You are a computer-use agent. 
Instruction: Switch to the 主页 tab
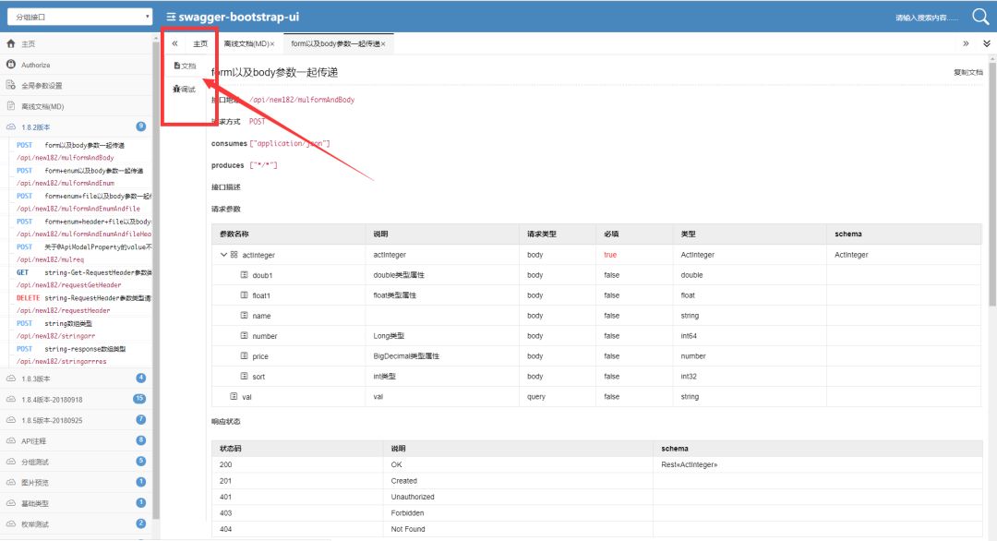click(x=200, y=43)
